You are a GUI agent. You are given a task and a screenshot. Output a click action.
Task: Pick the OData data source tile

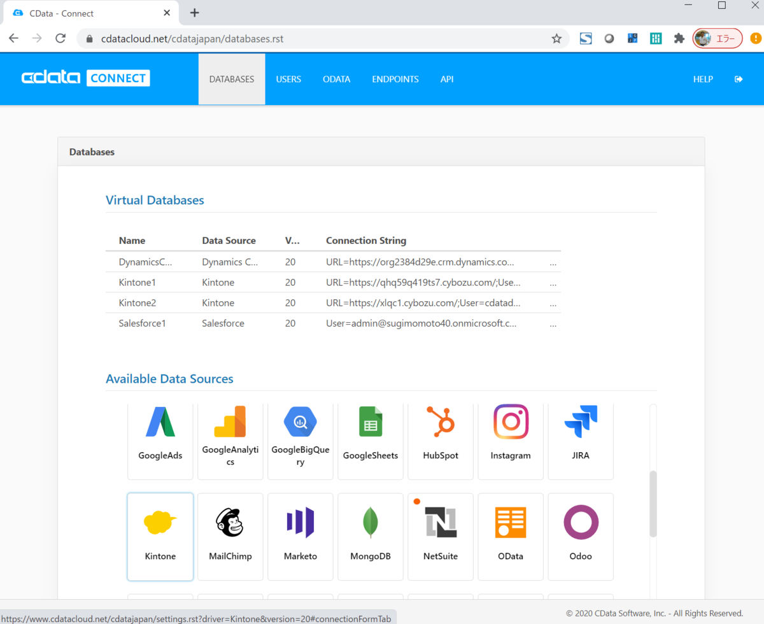(x=511, y=537)
